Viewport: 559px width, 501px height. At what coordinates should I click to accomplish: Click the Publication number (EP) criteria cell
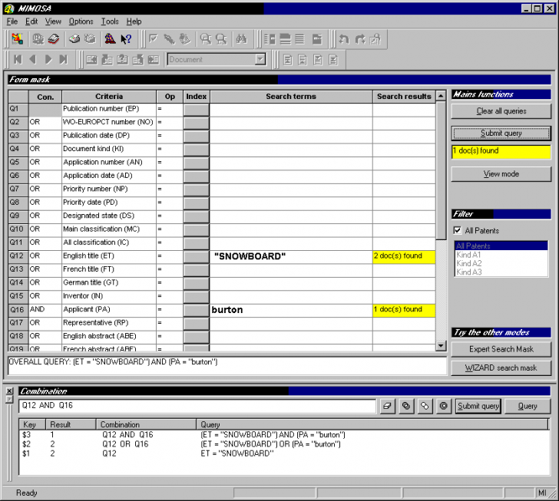pyautogui.click(x=109, y=109)
